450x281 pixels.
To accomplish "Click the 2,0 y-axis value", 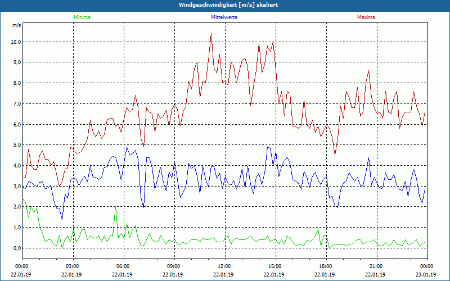I will [17, 207].
